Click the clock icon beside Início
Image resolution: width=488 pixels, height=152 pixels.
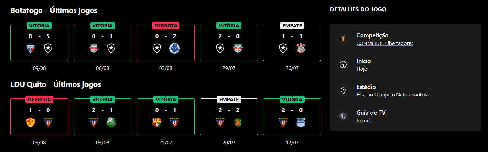click(x=343, y=65)
